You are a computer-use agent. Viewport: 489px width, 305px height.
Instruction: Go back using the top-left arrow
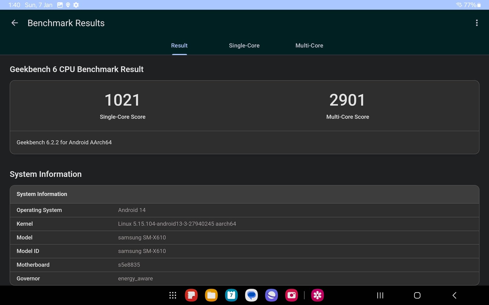pyautogui.click(x=15, y=23)
